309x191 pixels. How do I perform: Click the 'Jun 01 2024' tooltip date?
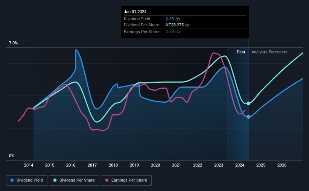(x=135, y=12)
